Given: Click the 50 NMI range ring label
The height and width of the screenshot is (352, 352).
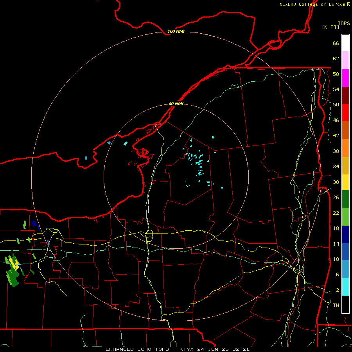Looking at the screenshot, I should pos(176,104).
